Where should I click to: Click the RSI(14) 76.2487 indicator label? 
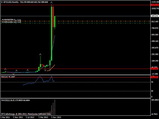(8, 77)
